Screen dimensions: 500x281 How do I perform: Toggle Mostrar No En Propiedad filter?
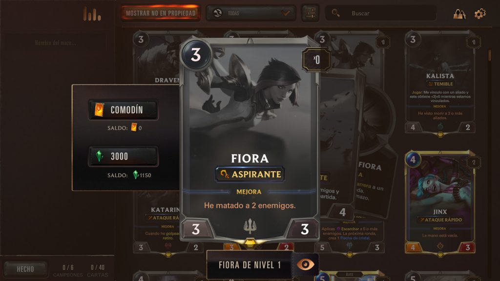pos(160,13)
